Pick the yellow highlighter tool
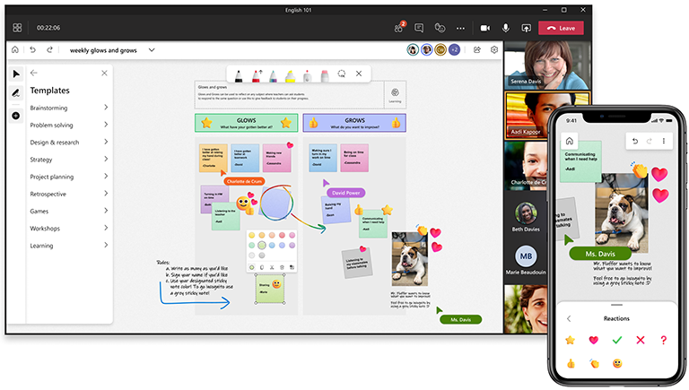The height and width of the screenshot is (390, 689). click(x=291, y=74)
